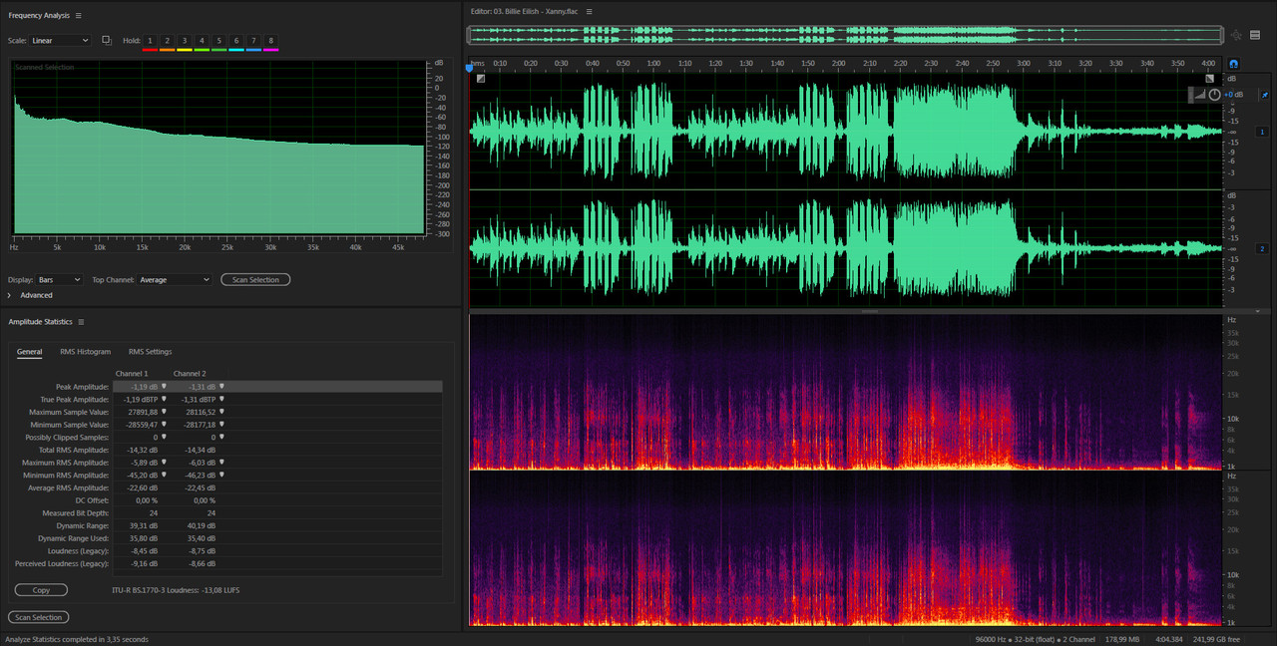Switch to the RMS Histogram tab

pyautogui.click(x=86, y=352)
